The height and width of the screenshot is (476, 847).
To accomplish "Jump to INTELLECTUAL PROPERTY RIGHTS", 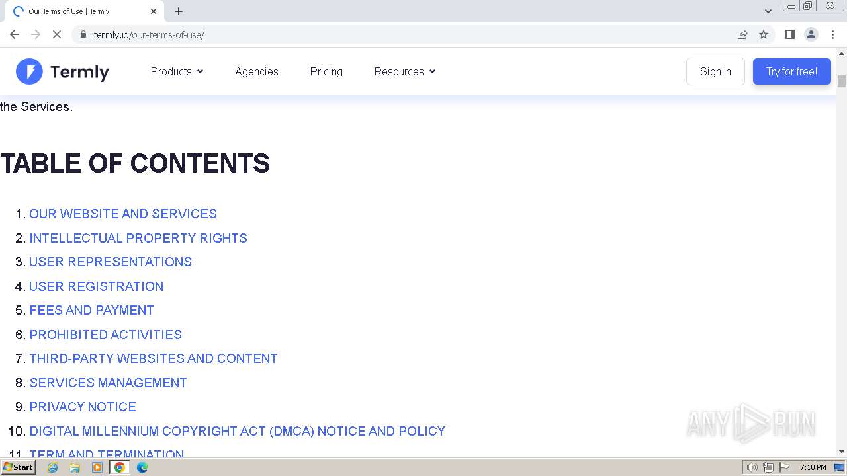I will coord(138,238).
